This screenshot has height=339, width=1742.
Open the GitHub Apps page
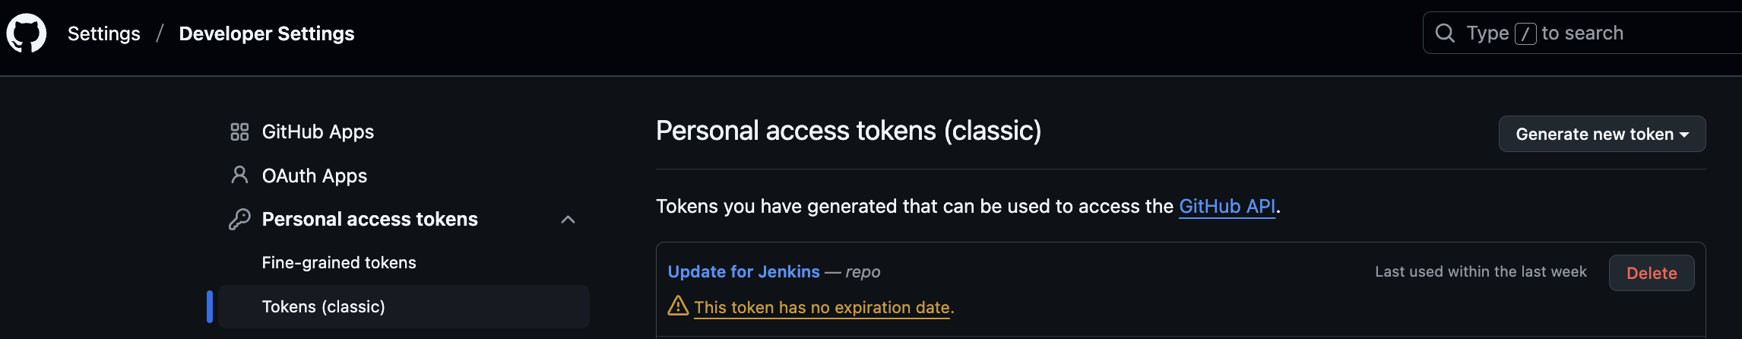[x=318, y=132]
